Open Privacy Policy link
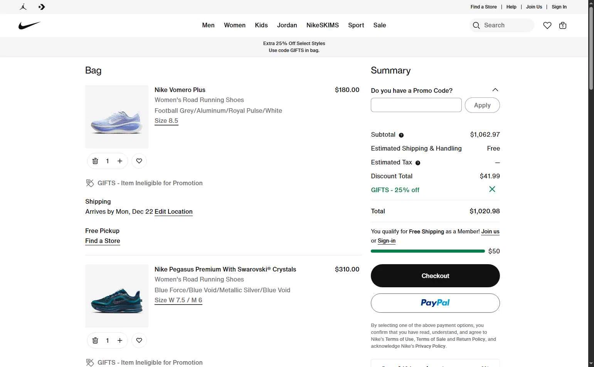Viewport: 594px width, 367px height. 430,346
